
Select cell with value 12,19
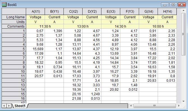pyautogui.click(x=111, y=49)
